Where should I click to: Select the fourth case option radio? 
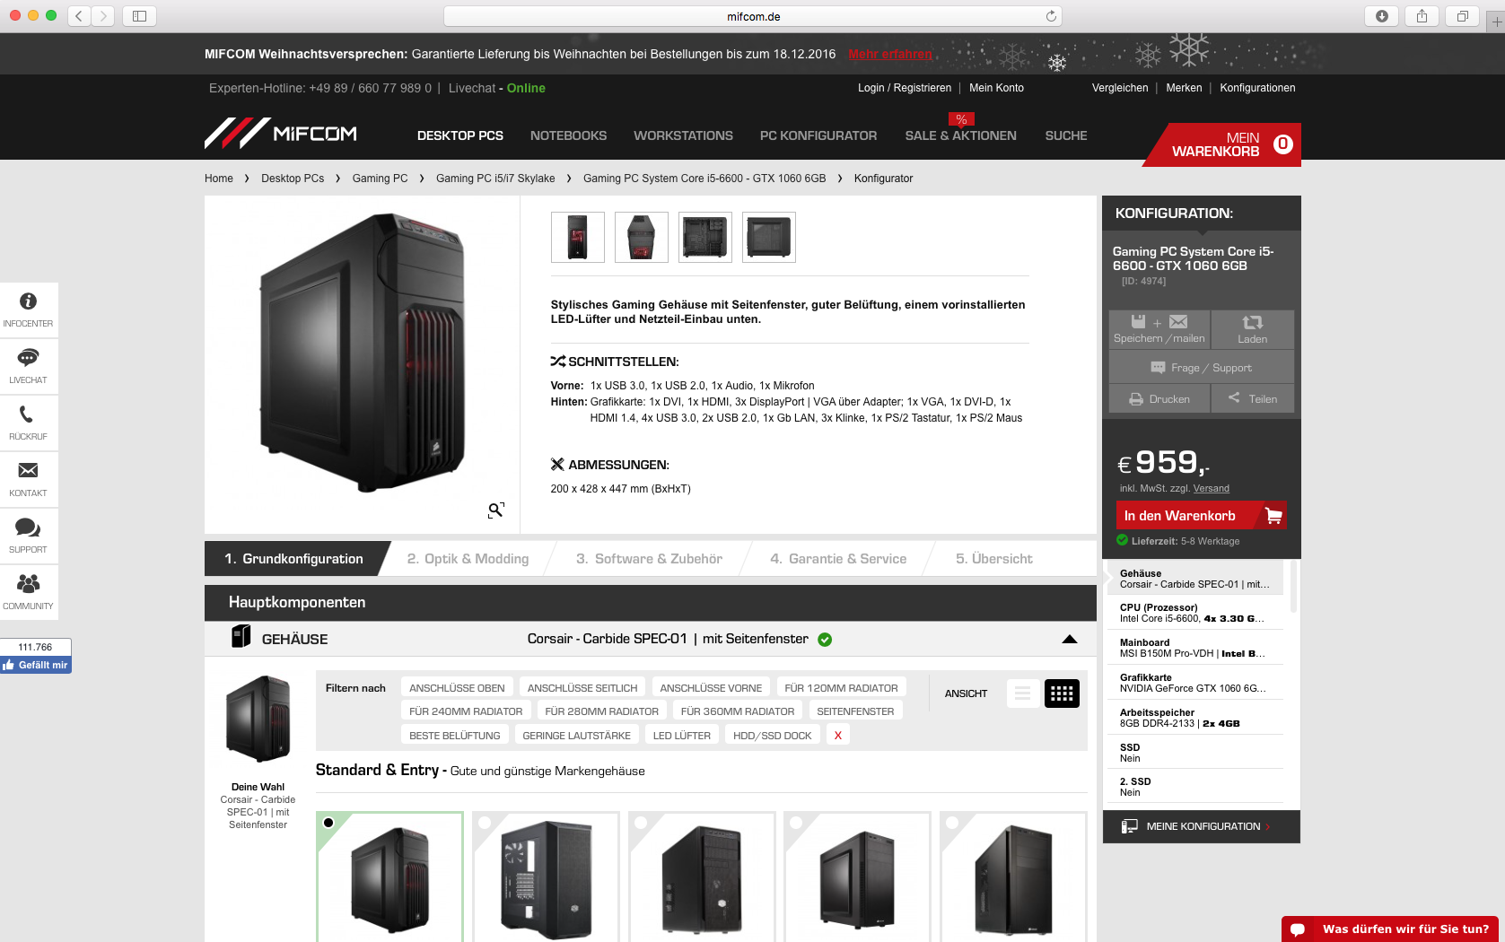coord(796,823)
